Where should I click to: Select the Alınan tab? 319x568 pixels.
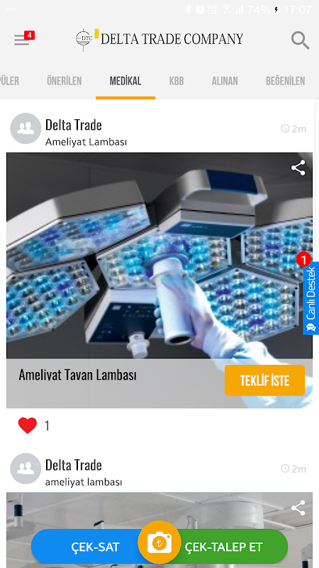tap(225, 81)
